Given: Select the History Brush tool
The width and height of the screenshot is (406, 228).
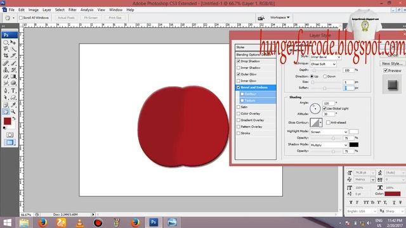Looking at the screenshot, I should [13, 70].
